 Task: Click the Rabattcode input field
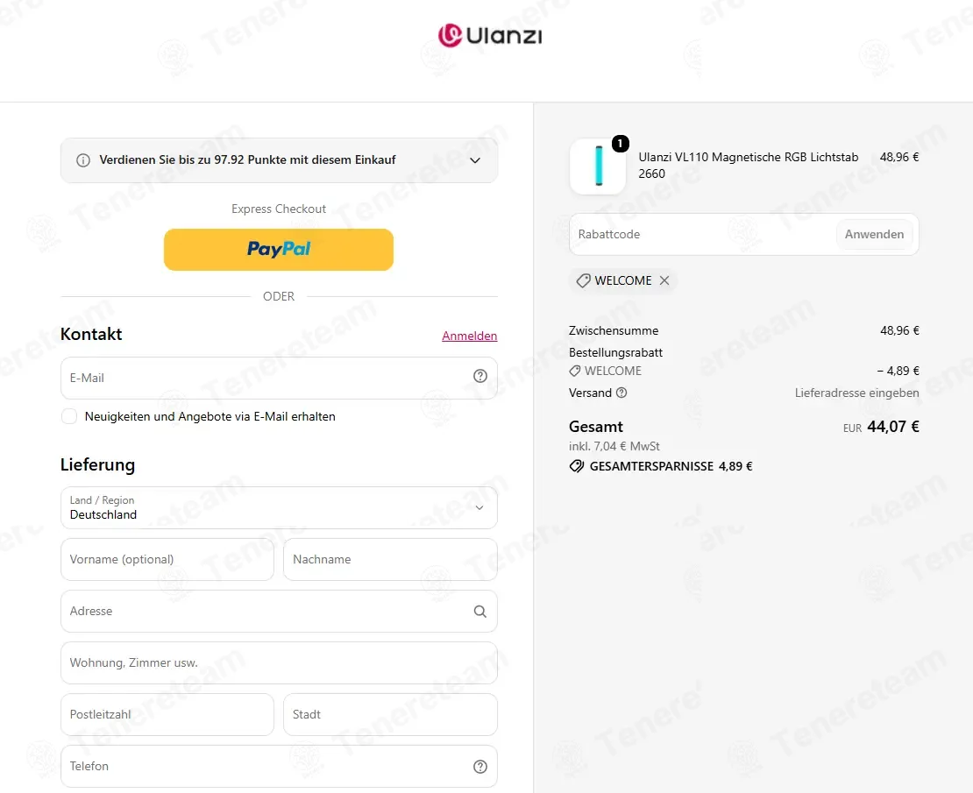coord(703,235)
